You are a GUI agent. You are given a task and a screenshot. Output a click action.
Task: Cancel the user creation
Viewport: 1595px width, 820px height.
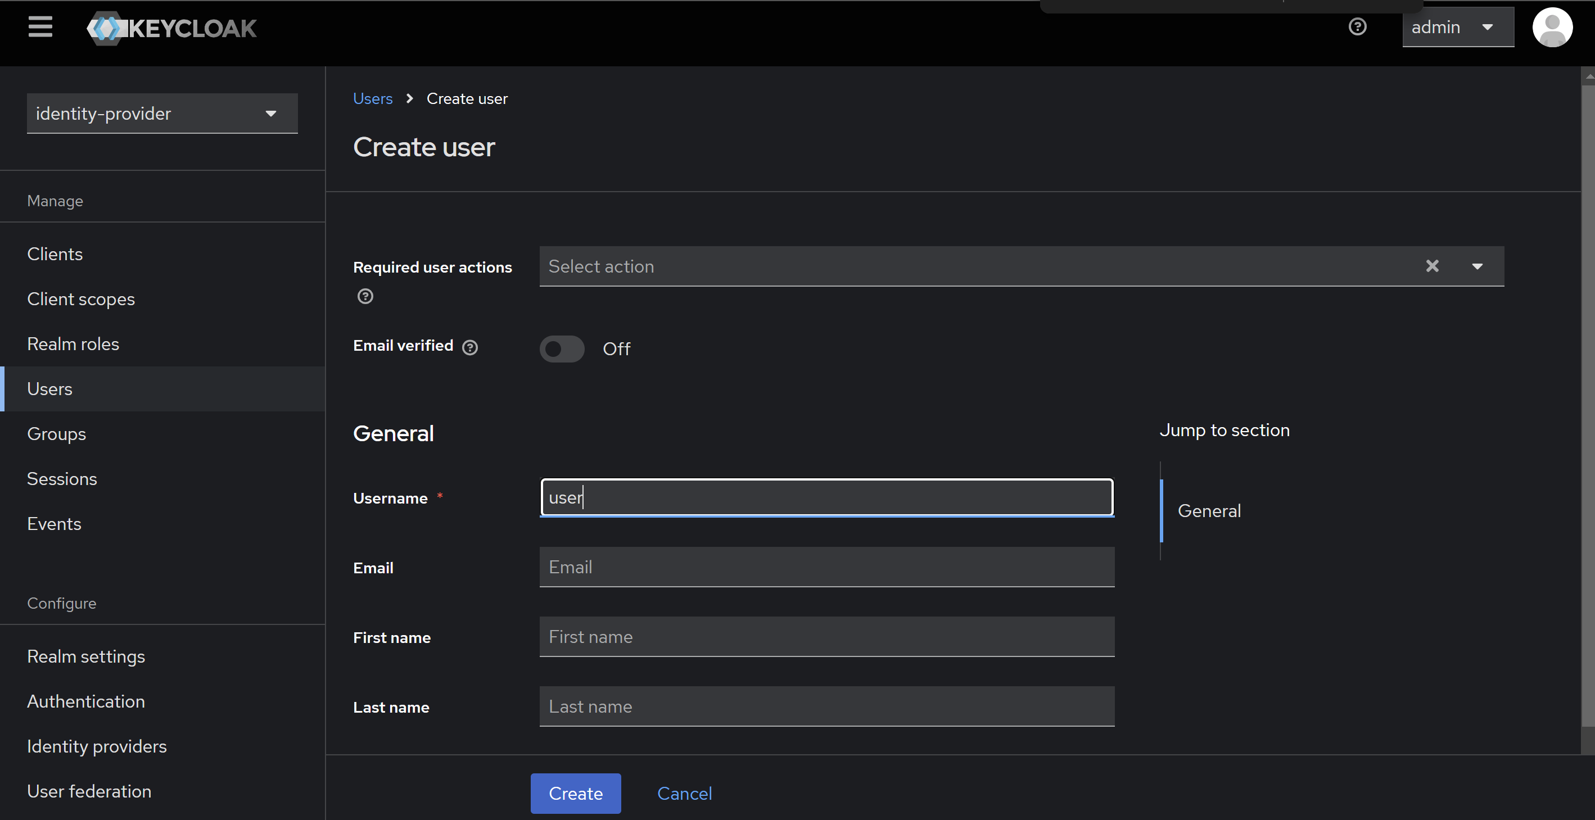(x=684, y=793)
